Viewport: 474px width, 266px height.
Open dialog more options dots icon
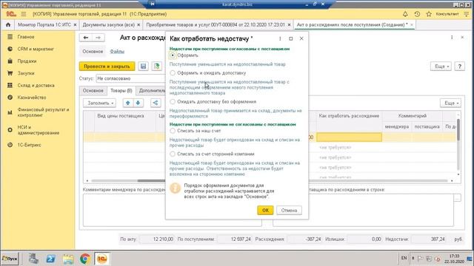click(x=280, y=38)
